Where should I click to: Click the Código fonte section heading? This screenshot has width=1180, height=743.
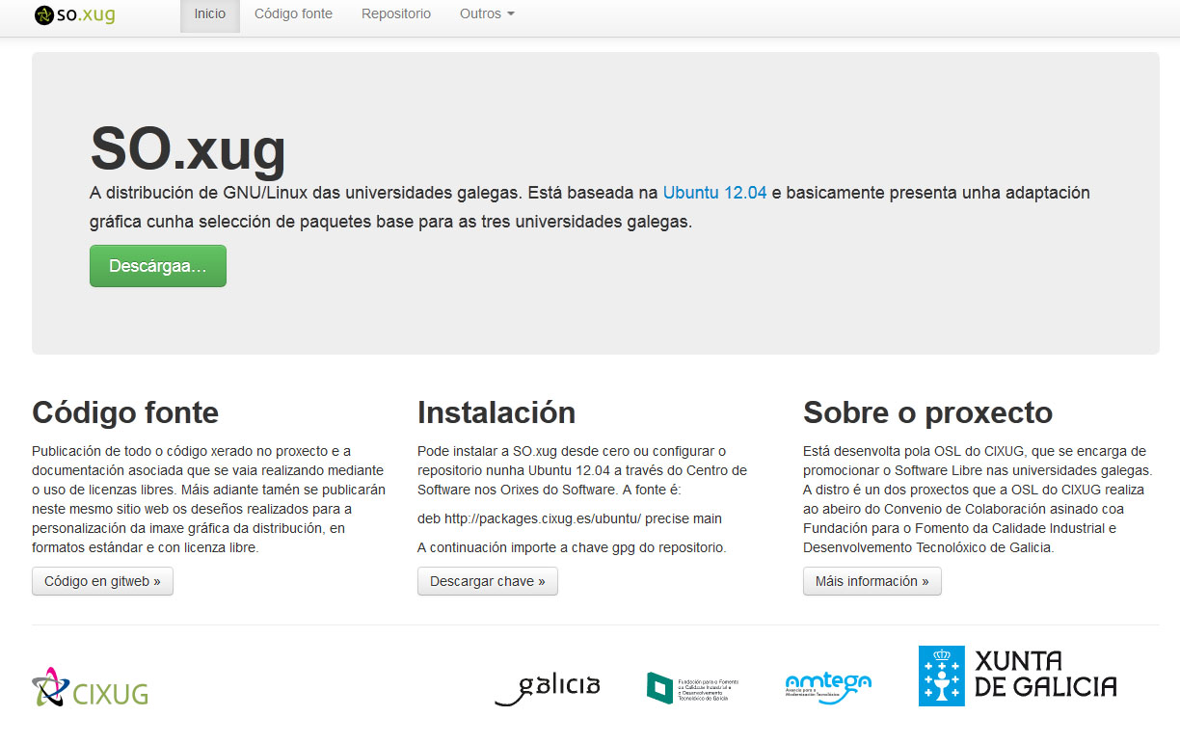[125, 412]
